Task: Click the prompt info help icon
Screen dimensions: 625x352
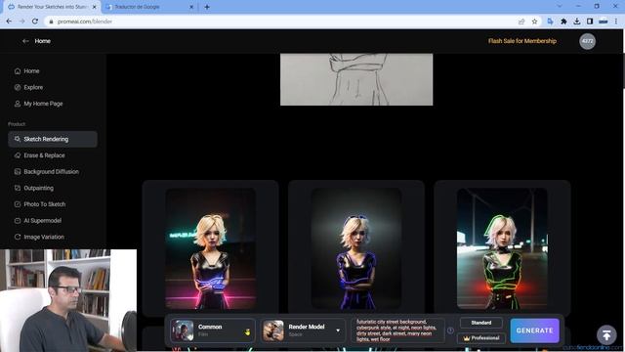Action: pyautogui.click(x=450, y=330)
